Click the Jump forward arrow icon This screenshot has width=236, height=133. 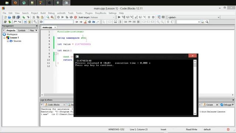81,22
